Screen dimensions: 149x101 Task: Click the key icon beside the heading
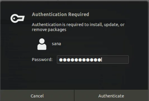click(18, 18)
